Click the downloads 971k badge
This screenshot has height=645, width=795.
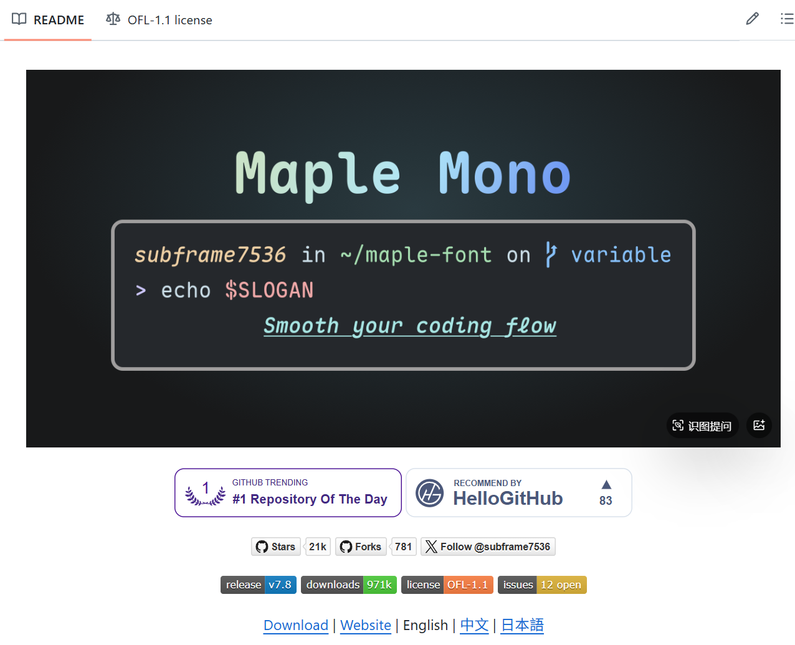[x=348, y=585]
